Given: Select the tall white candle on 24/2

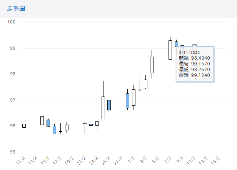Looking at the screenshot, I should (x=103, y=108).
